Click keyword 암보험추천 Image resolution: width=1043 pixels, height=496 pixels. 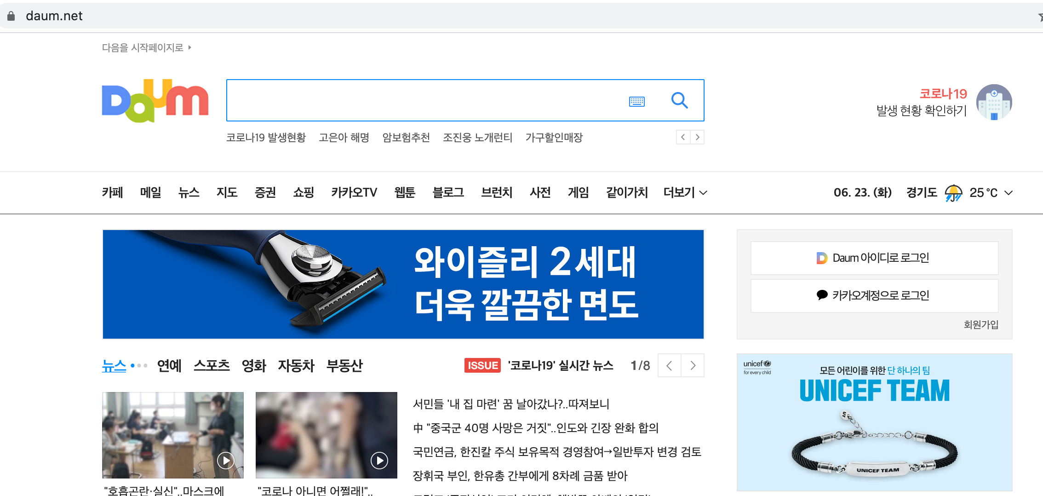point(406,138)
